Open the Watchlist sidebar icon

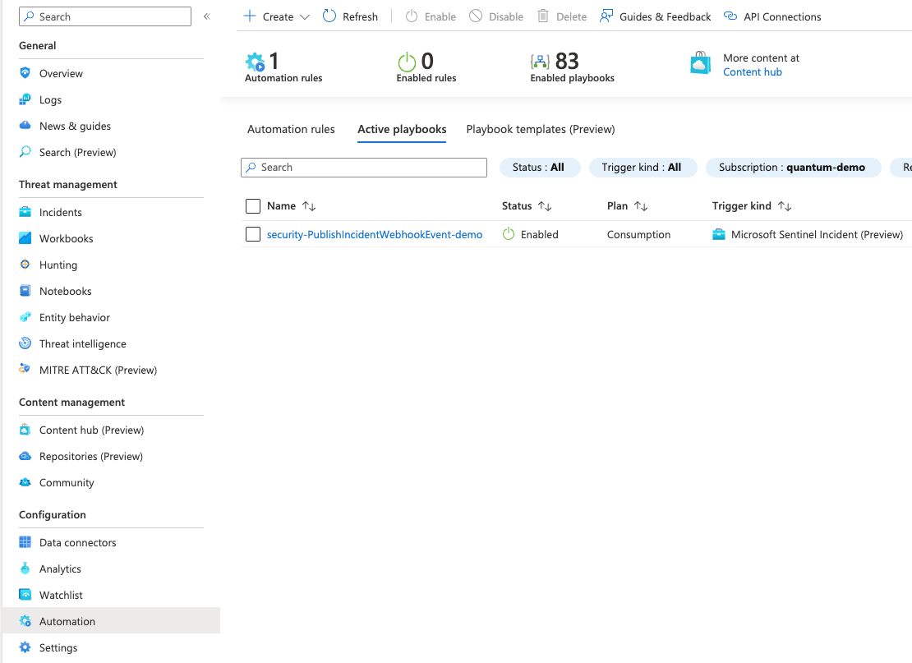tap(25, 595)
